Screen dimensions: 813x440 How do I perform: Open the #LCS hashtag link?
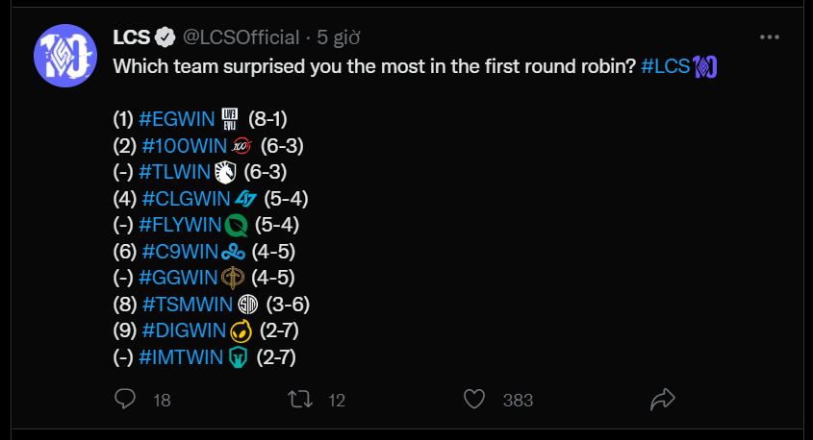coord(665,66)
